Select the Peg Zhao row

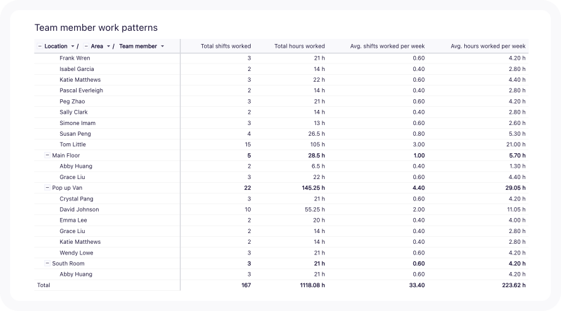(281, 101)
